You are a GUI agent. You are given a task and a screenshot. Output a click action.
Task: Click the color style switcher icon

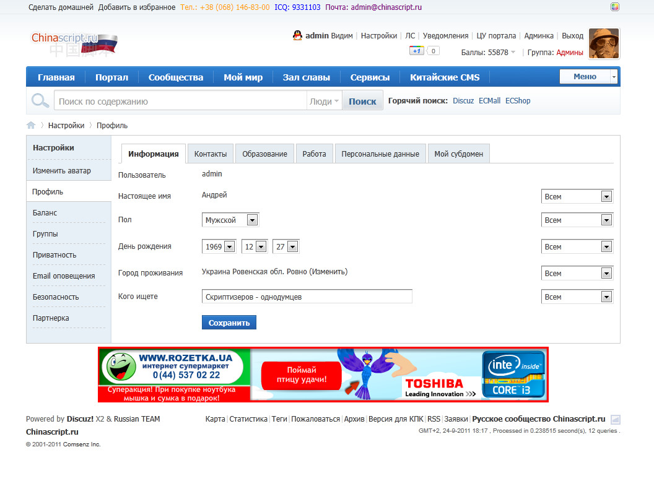click(615, 7)
